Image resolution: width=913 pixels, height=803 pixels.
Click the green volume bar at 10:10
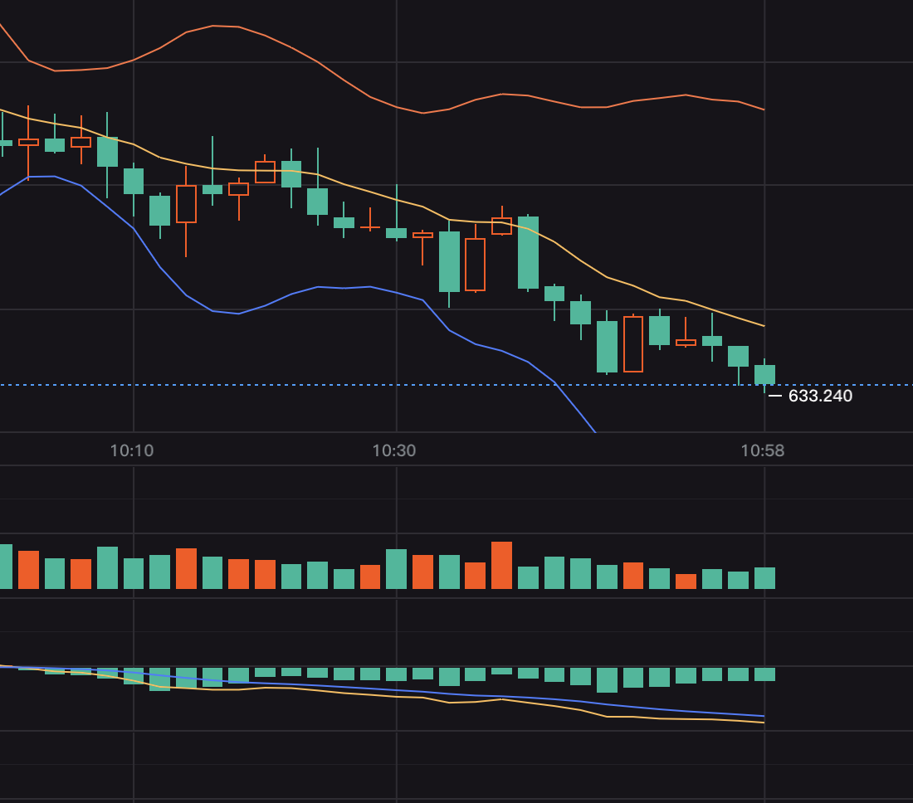tap(134, 573)
